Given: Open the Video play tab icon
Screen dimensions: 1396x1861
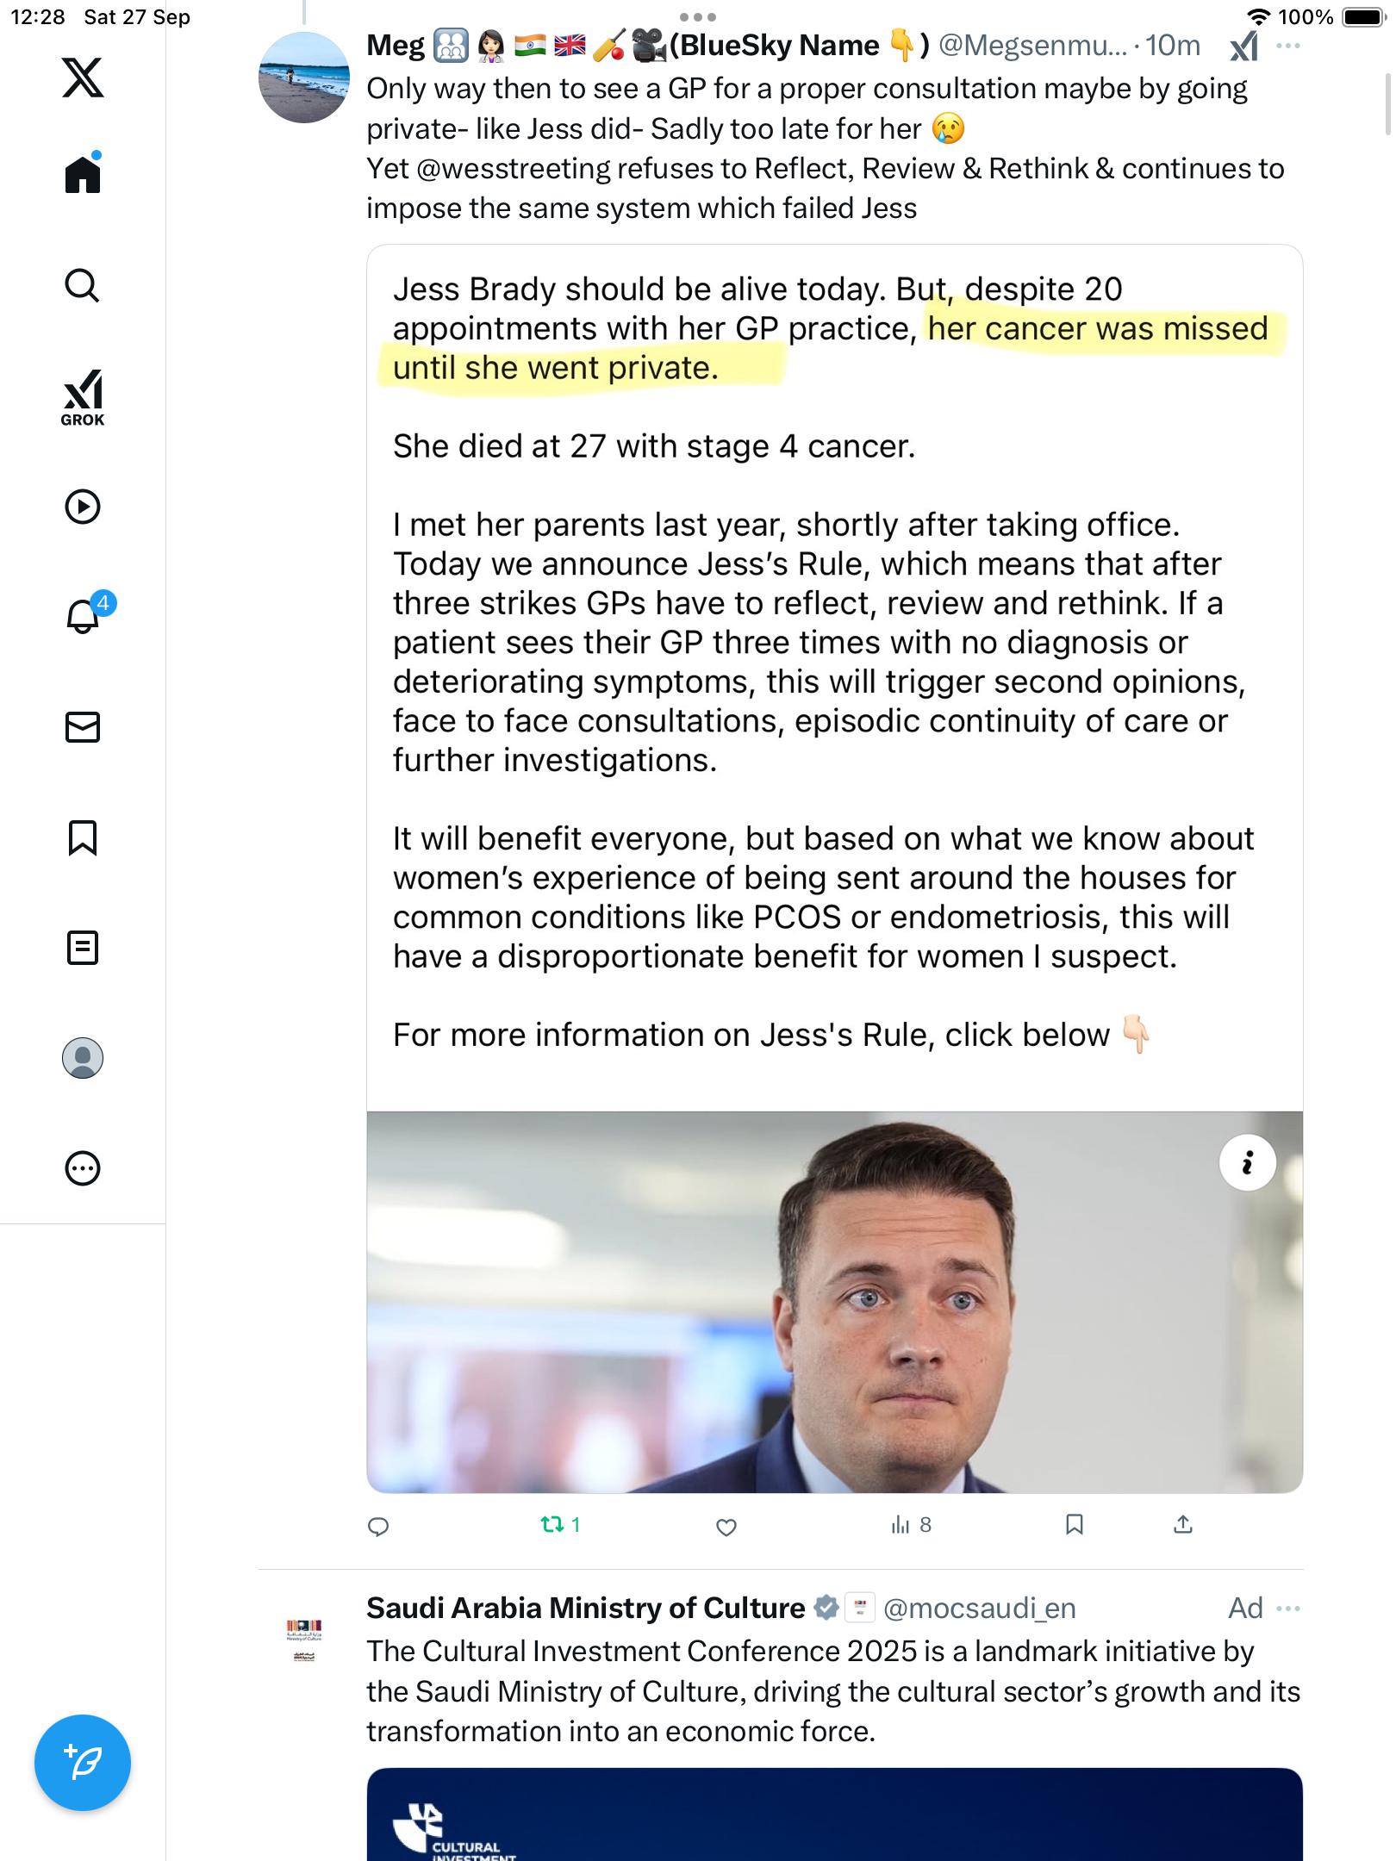Looking at the screenshot, I should pos(83,507).
